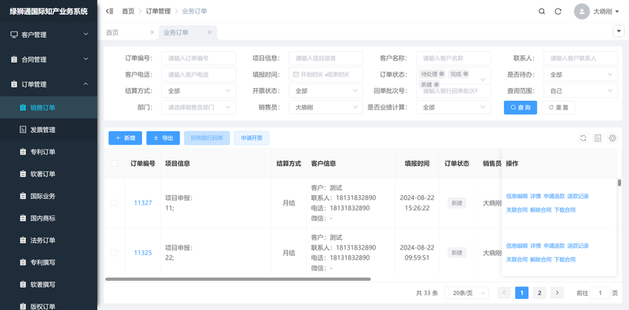Open the 查询范围 dropdown
629x310 pixels.
(x=580, y=90)
